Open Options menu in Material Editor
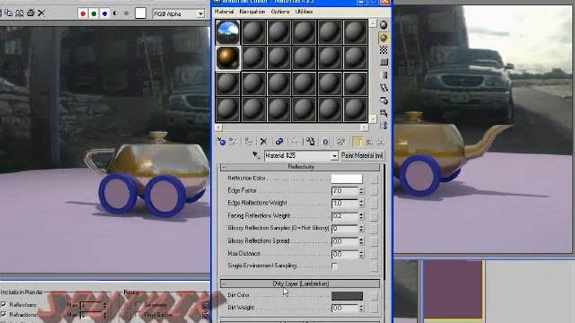575x323 pixels. pyautogui.click(x=280, y=12)
